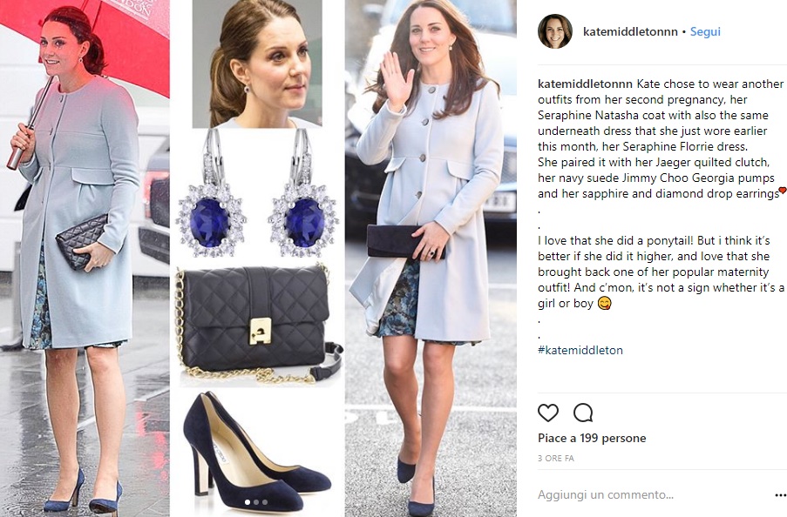Select the first white carousel dot
The height and width of the screenshot is (517, 787).
(247, 501)
